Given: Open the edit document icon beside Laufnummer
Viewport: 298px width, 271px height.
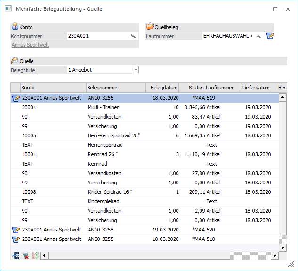Looking at the screenshot, I should coord(270,36).
